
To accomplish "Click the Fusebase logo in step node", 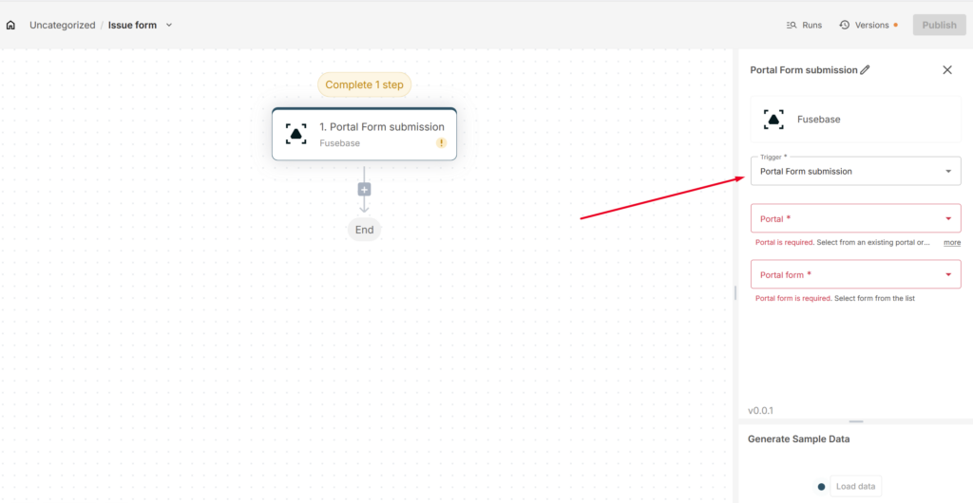I will click(x=296, y=134).
